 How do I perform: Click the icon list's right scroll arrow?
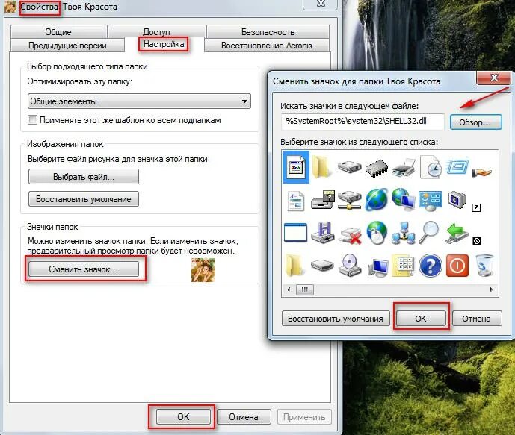[492, 290]
